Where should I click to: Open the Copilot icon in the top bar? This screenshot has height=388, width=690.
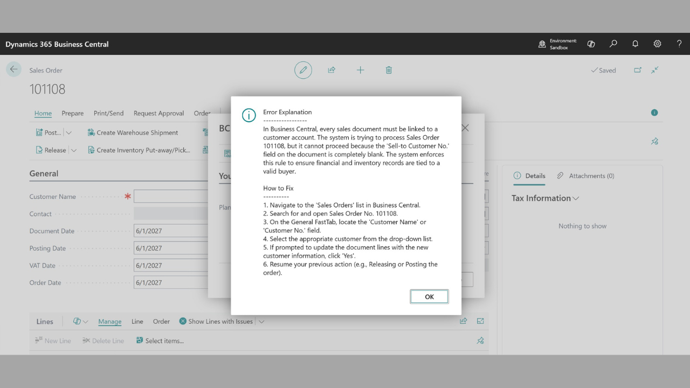pyautogui.click(x=591, y=44)
